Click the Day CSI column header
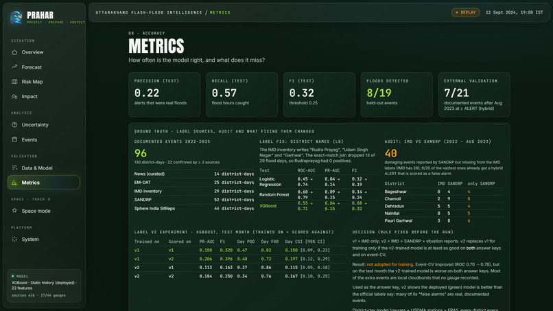 pos(305,242)
